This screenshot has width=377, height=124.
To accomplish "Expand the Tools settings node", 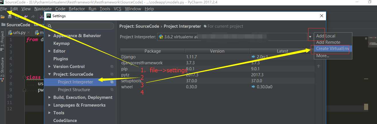I will (50, 113).
